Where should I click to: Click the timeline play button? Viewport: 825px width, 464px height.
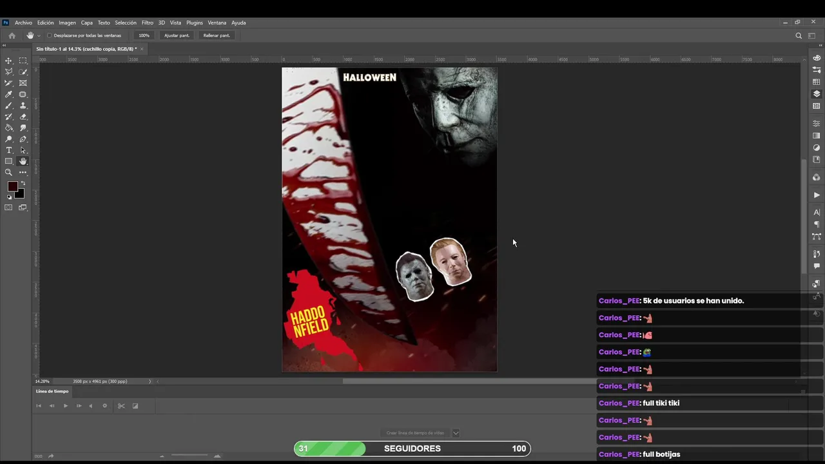65,406
